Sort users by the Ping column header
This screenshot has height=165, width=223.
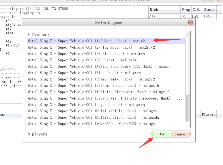point(186,10)
